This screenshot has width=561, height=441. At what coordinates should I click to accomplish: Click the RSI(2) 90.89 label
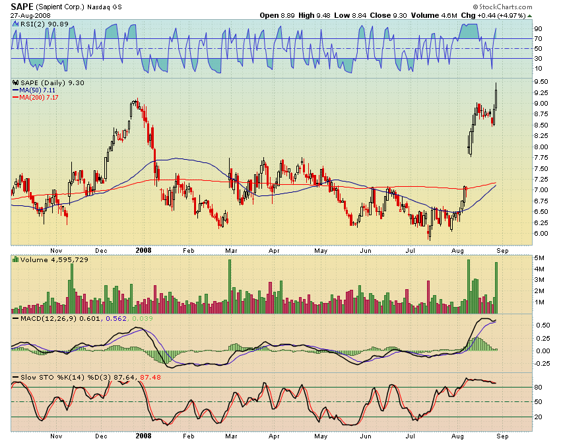[44, 24]
